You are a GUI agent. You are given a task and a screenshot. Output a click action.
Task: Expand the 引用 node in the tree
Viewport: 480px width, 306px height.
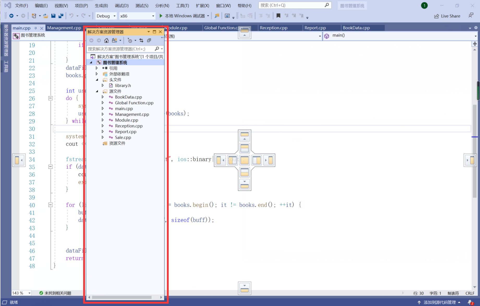point(97,68)
